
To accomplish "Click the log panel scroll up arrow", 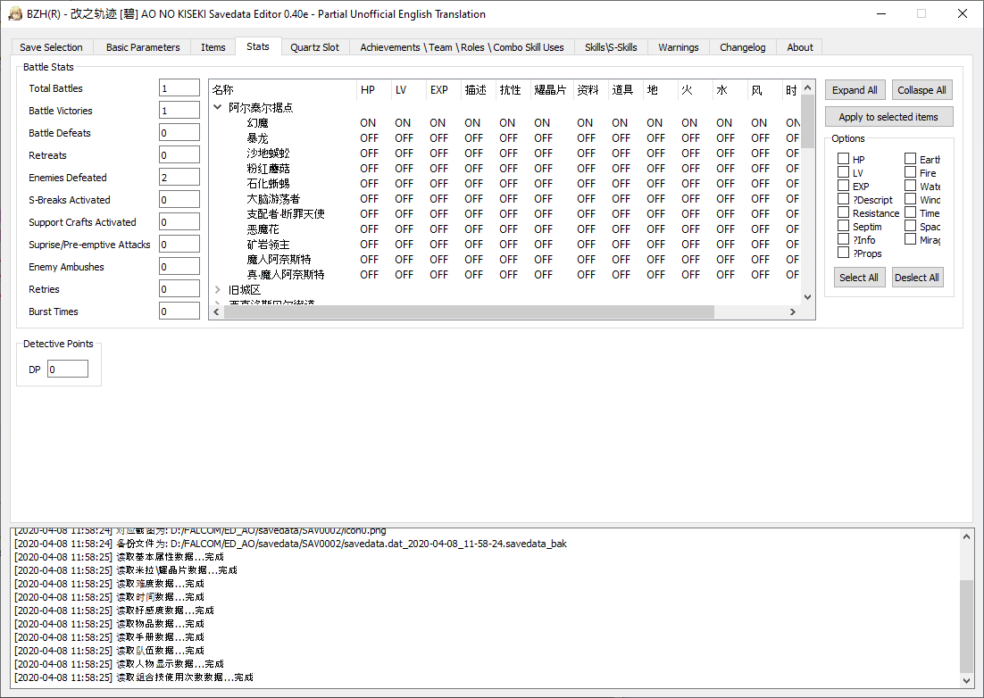I will tap(966, 536).
